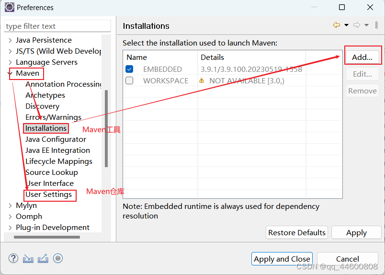The height and width of the screenshot is (275, 385).
Task: Open Java Configurator preference page
Action: coord(56,139)
